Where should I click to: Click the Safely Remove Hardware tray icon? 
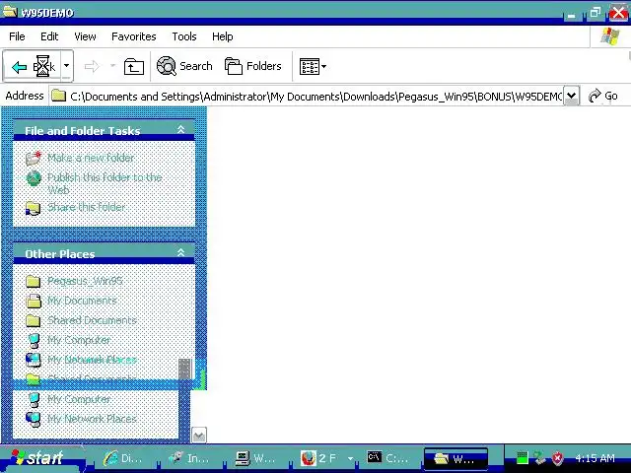[539, 457]
